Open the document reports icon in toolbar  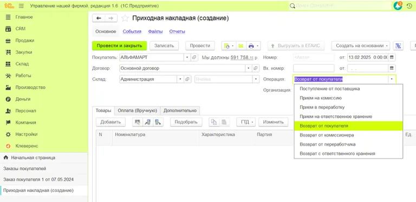tap(226, 46)
